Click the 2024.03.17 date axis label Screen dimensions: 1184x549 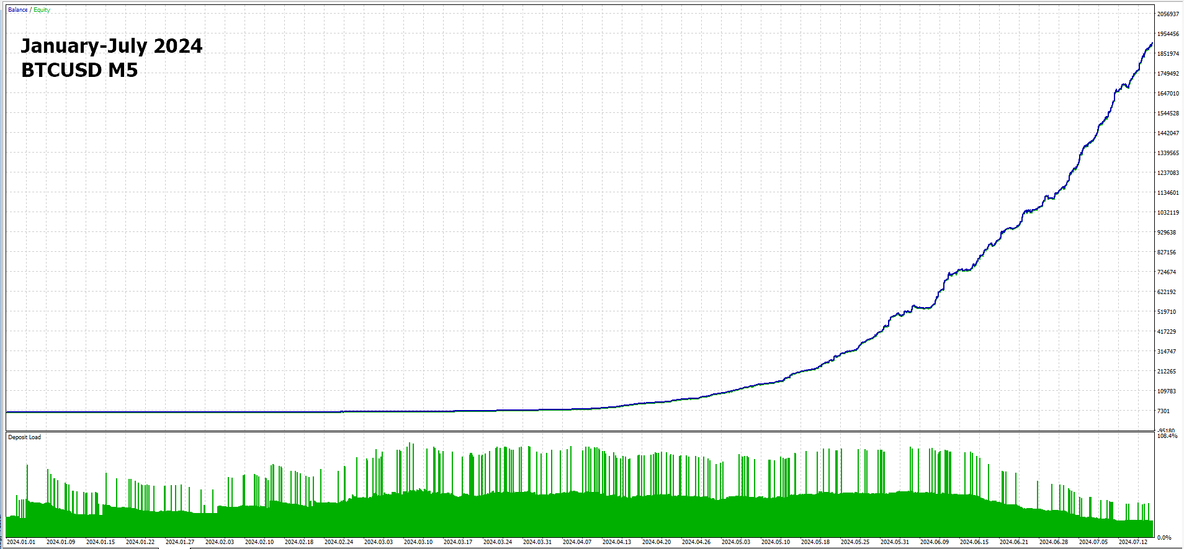tap(457, 542)
